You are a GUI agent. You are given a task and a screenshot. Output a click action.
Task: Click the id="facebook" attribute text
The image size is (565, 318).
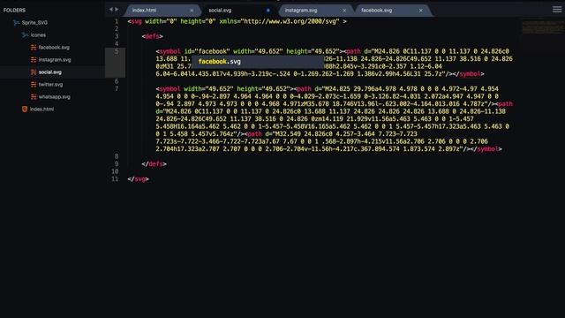point(207,51)
